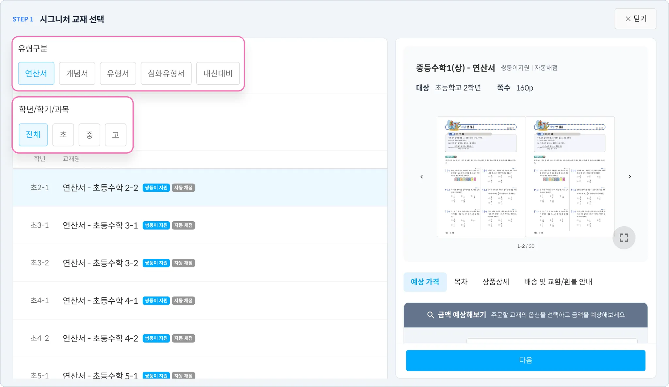Filter grade by 초
Screen dimensions: 669x387
coord(63,135)
